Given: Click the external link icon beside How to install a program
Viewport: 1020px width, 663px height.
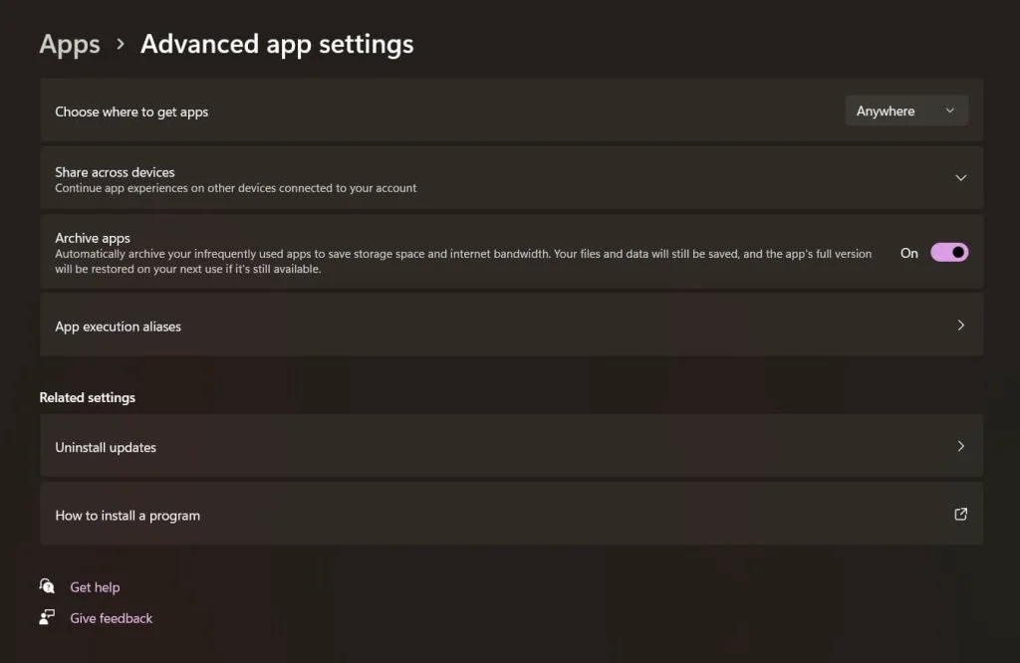Looking at the screenshot, I should (960, 514).
